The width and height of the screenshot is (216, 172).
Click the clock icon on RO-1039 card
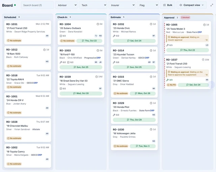click(97, 77)
